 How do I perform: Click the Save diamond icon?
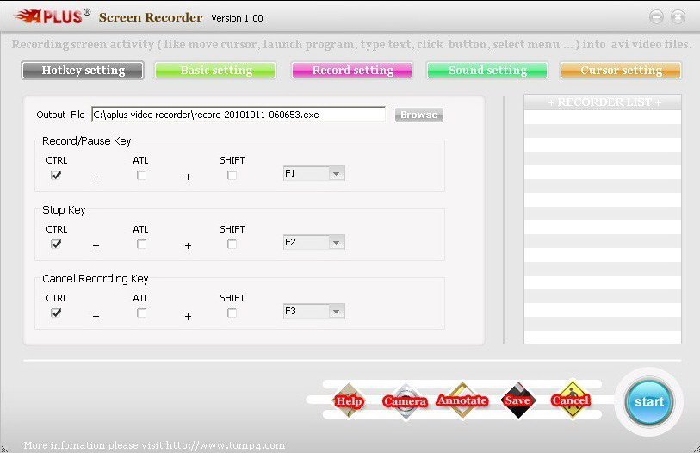[517, 400]
